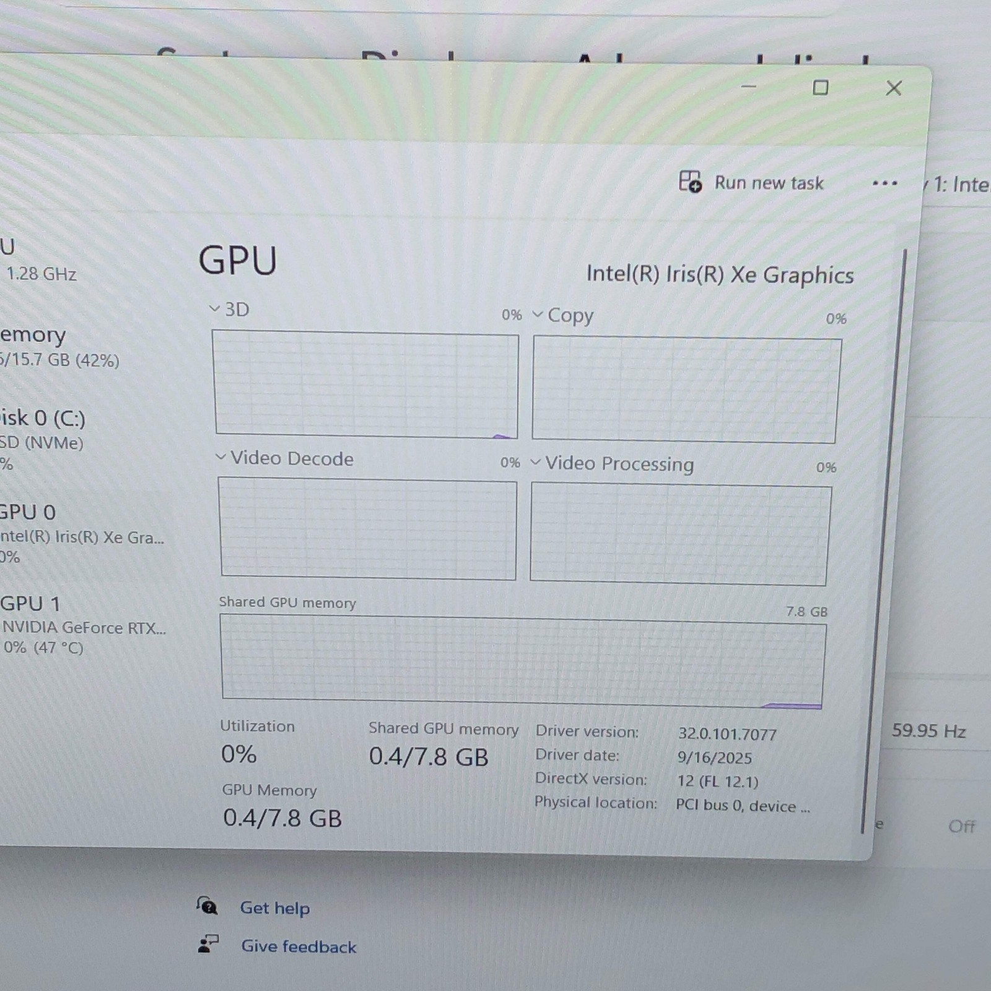
Task: Close the Task Manager window
Action: point(893,88)
